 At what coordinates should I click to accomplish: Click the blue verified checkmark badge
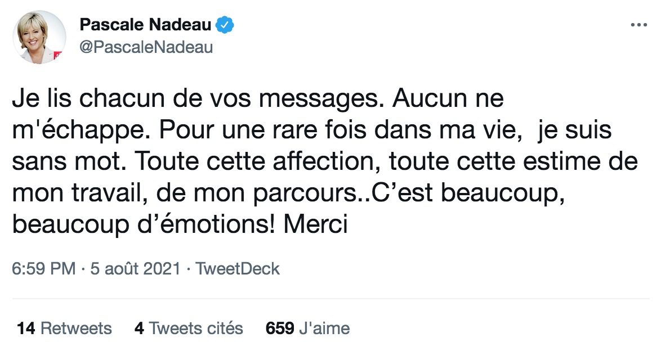pyautogui.click(x=225, y=25)
